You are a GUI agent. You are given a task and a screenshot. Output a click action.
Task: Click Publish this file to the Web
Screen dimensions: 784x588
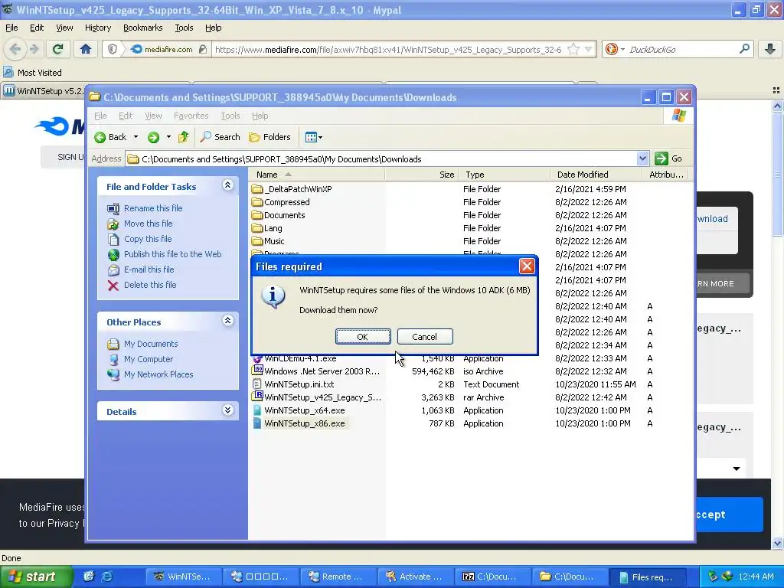pyautogui.click(x=172, y=254)
